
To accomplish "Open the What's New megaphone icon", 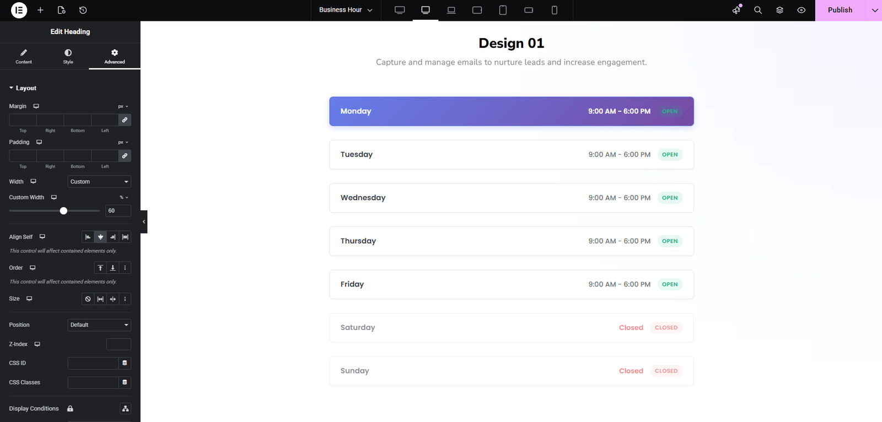I will [736, 10].
